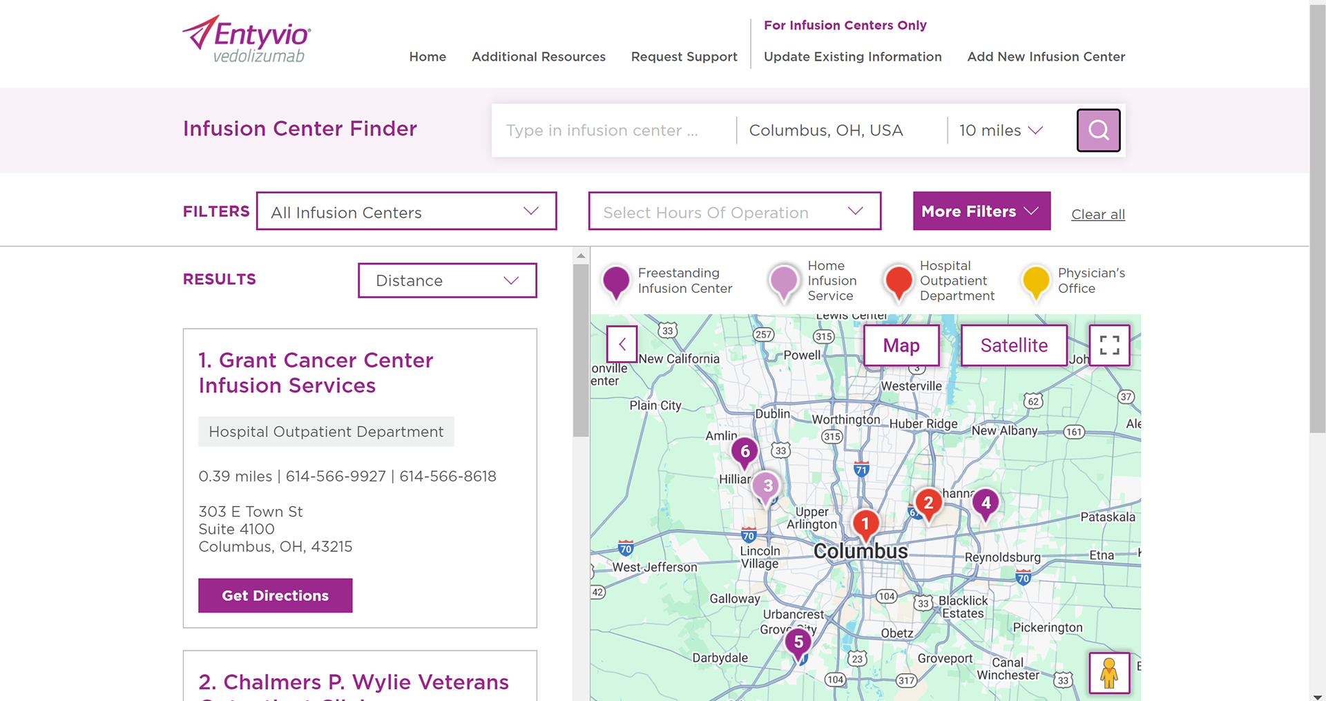Click the Street View pegman icon

(1109, 673)
